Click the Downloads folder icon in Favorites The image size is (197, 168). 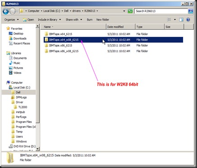click(11, 38)
